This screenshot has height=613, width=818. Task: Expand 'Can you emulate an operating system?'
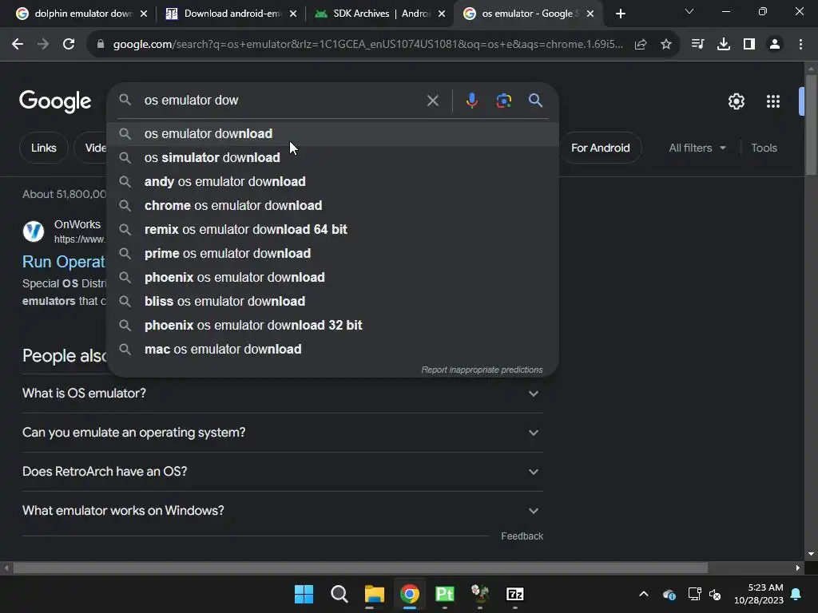point(282,433)
